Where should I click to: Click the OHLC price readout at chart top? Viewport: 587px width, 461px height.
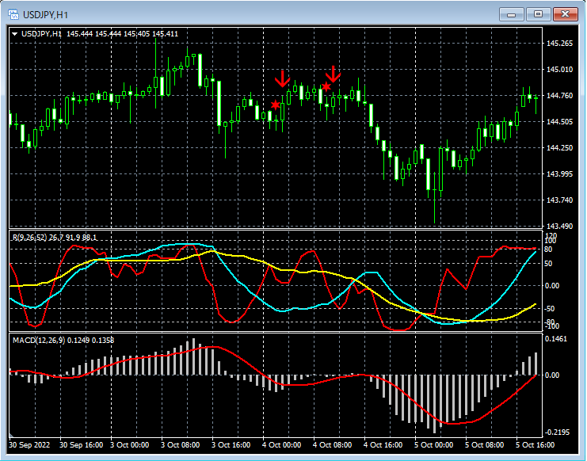(x=122, y=33)
